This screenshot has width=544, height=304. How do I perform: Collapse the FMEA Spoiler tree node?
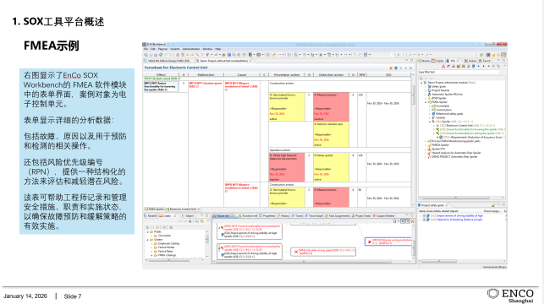point(426,102)
